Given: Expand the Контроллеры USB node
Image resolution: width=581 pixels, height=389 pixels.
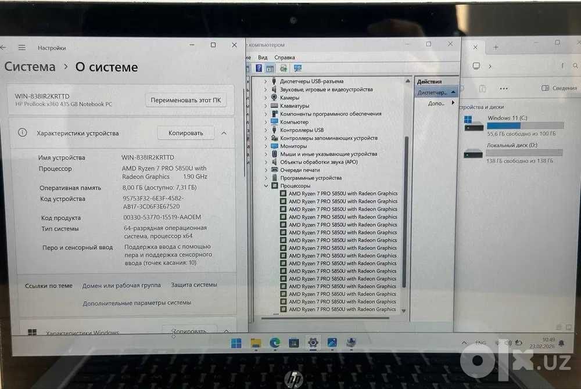Looking at the screenshot, I should tap(266, 130).
